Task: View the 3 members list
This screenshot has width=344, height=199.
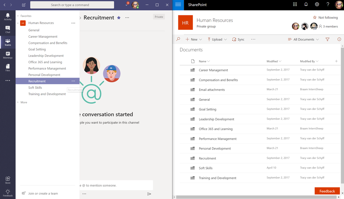Action: pos(328,26)
